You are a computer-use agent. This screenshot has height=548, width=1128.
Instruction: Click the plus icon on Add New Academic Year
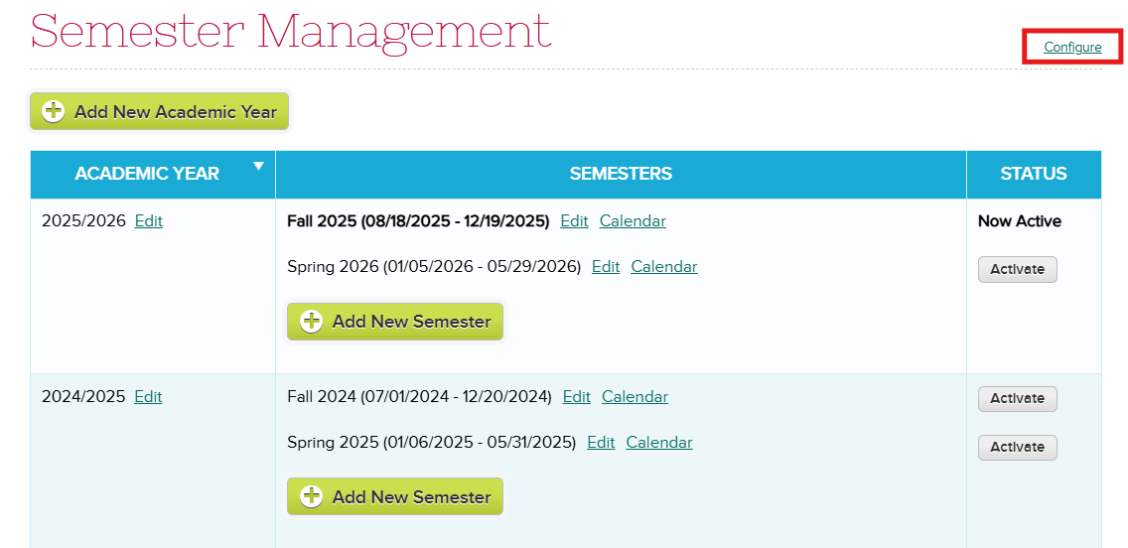pyautogui.click(x=54, y=111)
